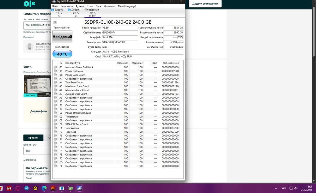
Task: Open the Редагувати menu
Action: [x=67, y=6]
